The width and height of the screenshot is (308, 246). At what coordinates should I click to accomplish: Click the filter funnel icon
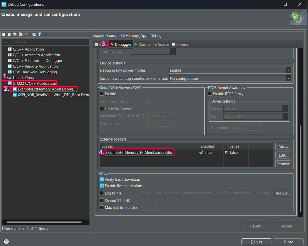pos(40,34)
